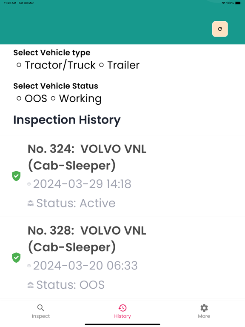Click the calendar icon beside 2024-03-20 06:33

[29, 266]
